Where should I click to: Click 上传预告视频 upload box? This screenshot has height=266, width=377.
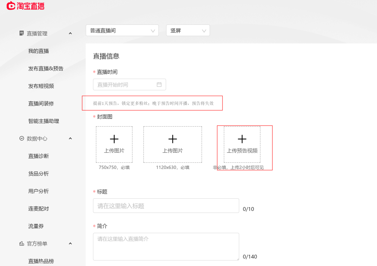pyautogui.click(x=242, y=145)
